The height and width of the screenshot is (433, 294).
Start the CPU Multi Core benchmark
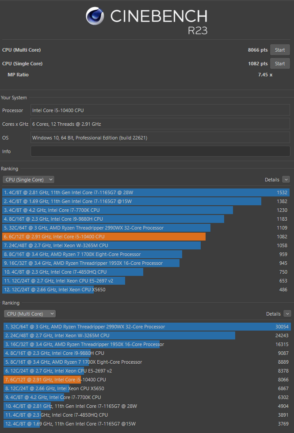pyautogui.click(x=280, y=50)
